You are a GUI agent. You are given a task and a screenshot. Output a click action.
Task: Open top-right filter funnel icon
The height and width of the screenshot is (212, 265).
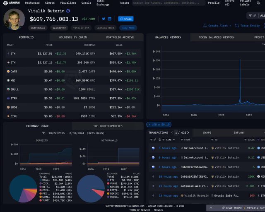250,16
